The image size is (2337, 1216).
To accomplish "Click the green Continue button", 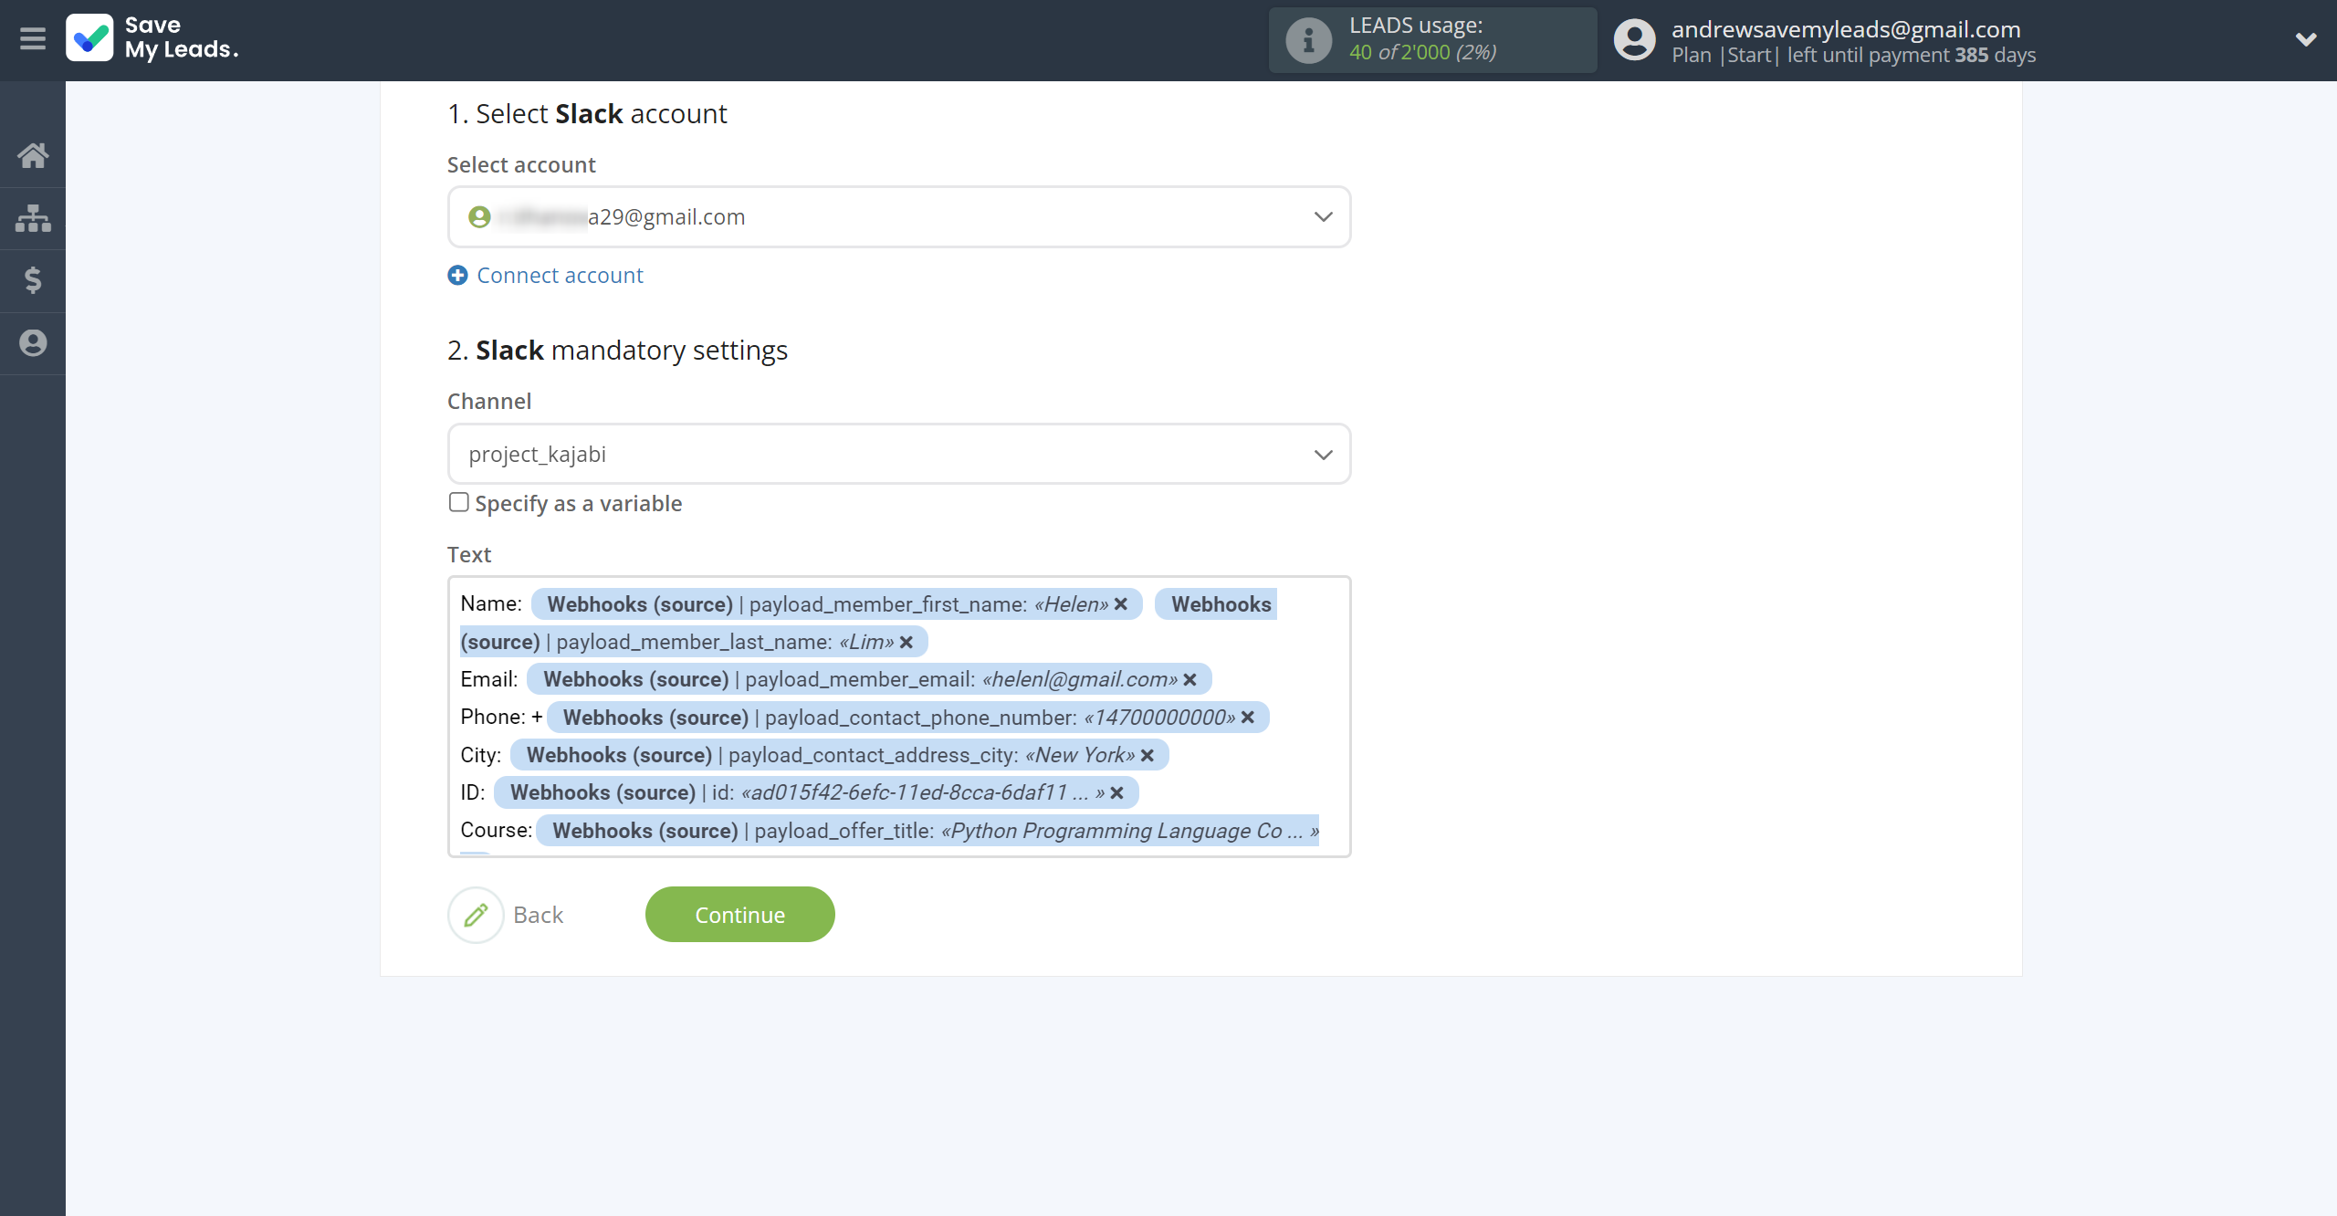I will (x=739, y=915).
